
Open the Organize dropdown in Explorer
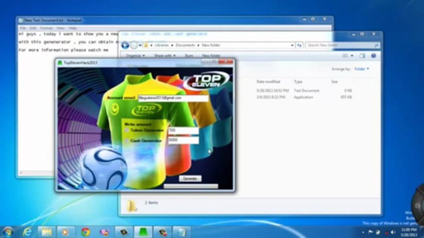click(x=135, y=56)
